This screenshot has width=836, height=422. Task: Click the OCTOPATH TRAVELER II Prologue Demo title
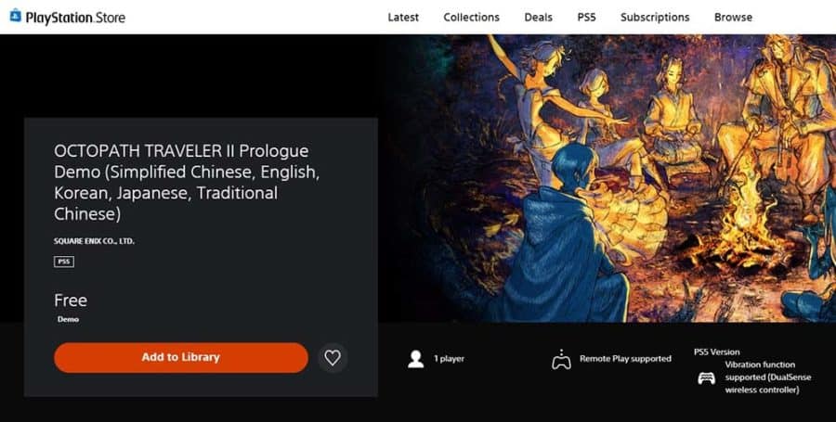coord(187,182)
